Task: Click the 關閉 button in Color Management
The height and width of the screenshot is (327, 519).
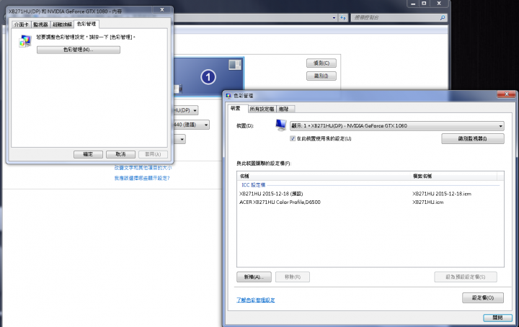Action: pos(497,318)
